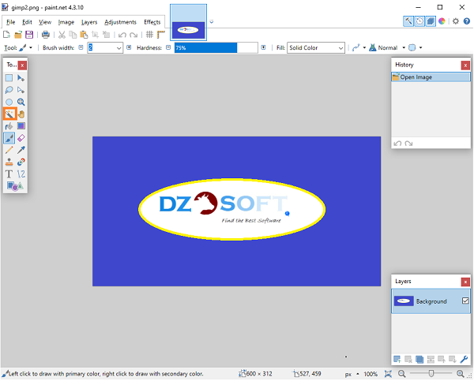Activate the Pan hand tool
Viewport: 474px width, 381px height.
(x=21, y=114)
